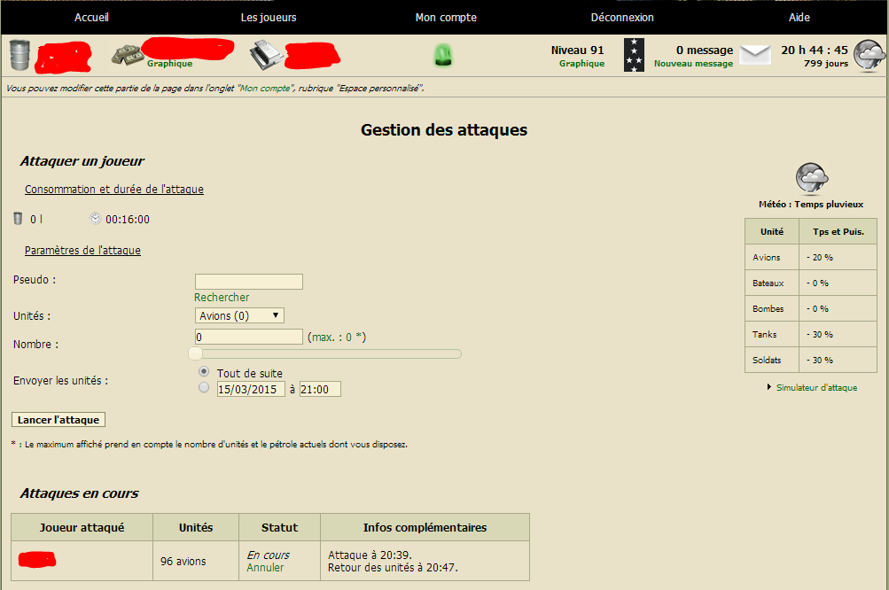Viewport: 889px width, 590px height.
Task: Click the green online status light
Action: (x=443, y=55)
